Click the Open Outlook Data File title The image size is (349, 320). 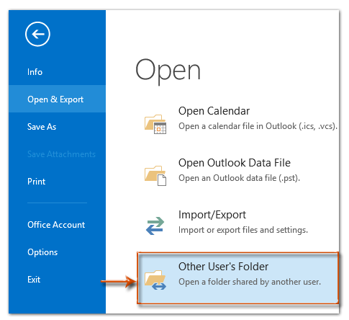coord(235,163)
